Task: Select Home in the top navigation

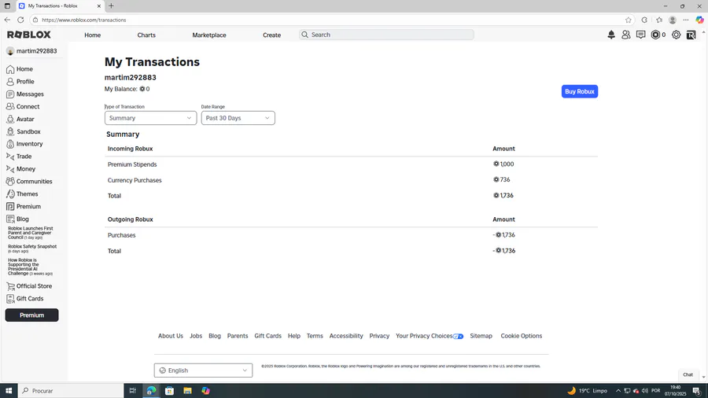Action: 93,35
